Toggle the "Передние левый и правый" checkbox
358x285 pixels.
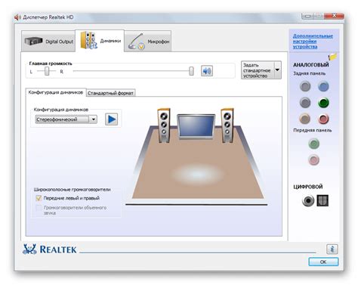pos(39,198)
